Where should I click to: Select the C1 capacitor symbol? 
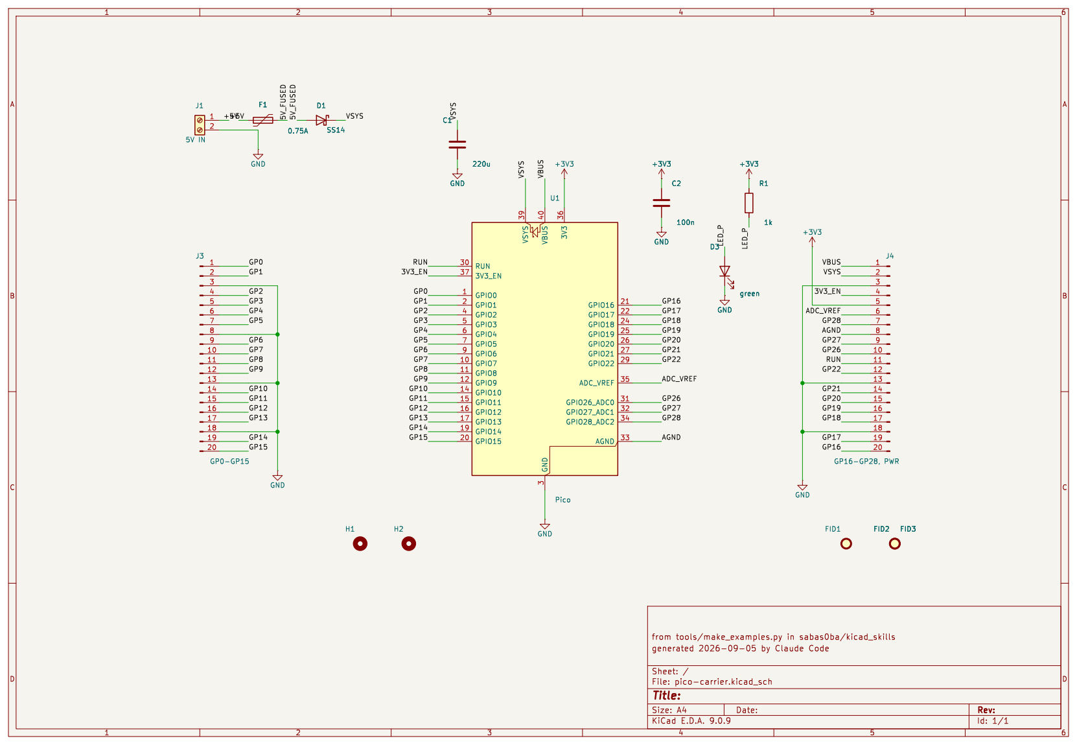click(457, 145)
